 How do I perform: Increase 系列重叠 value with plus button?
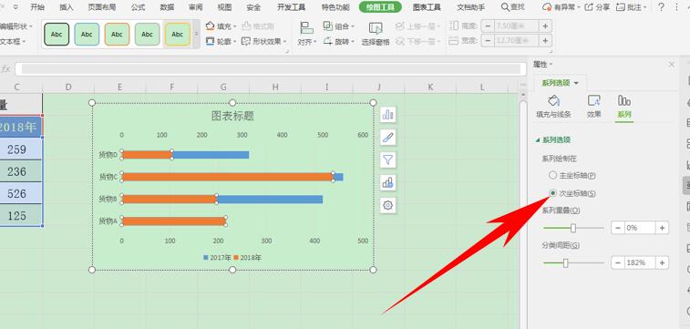pyautogui.click(x=663, y=228)
